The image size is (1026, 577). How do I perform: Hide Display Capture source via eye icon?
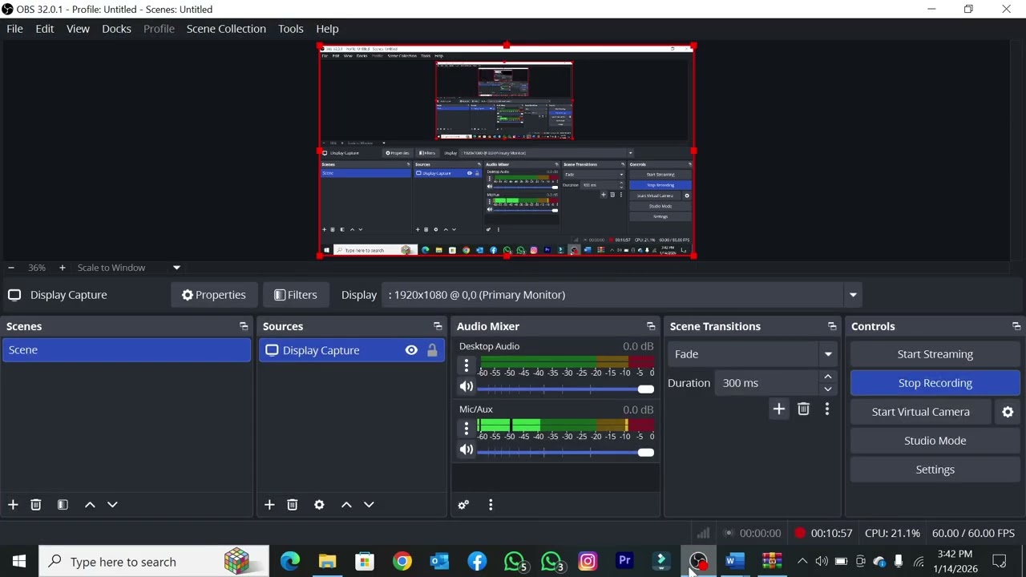coord(411,350)
